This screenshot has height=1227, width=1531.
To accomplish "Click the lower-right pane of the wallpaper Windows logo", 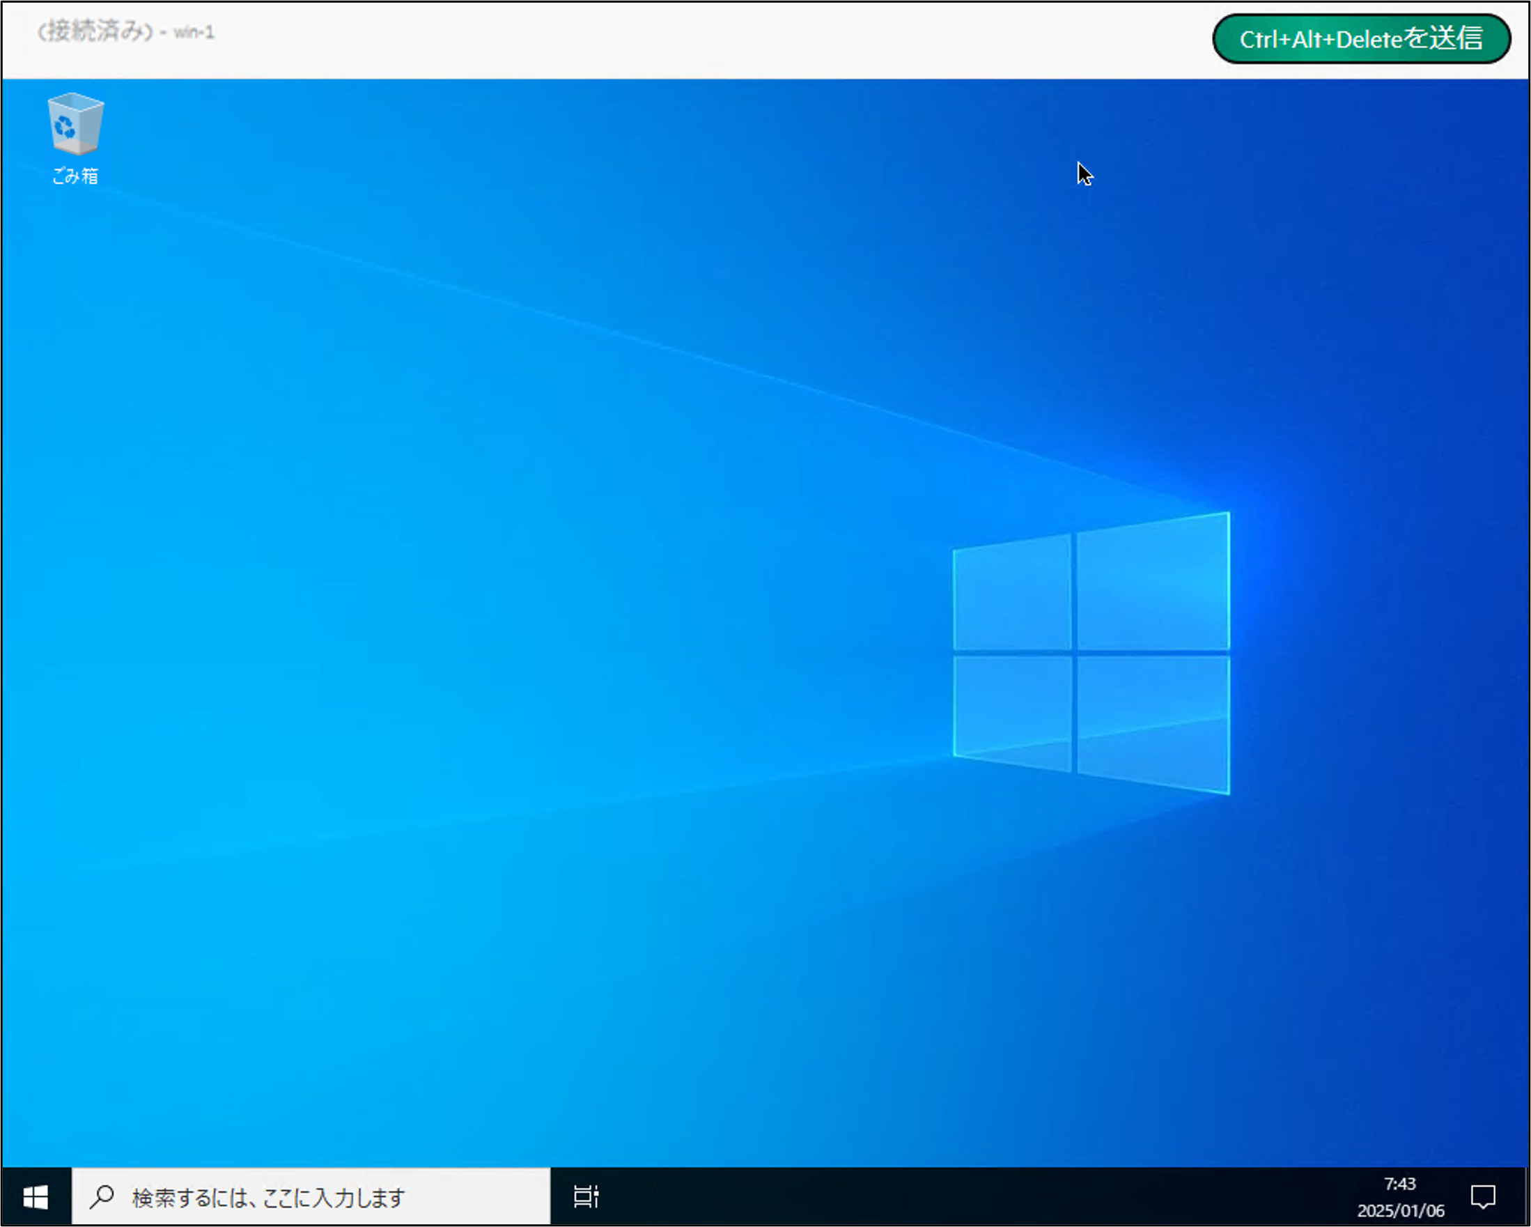I will pyautogui.click(x=1153, y=719).
